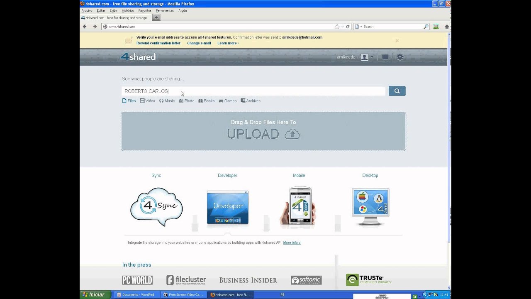Click the PC World logo

tap(137, 280)
